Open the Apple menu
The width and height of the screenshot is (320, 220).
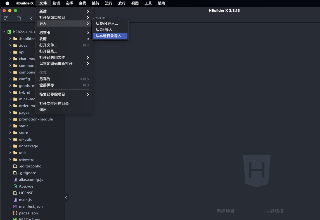tap(7, 3)
